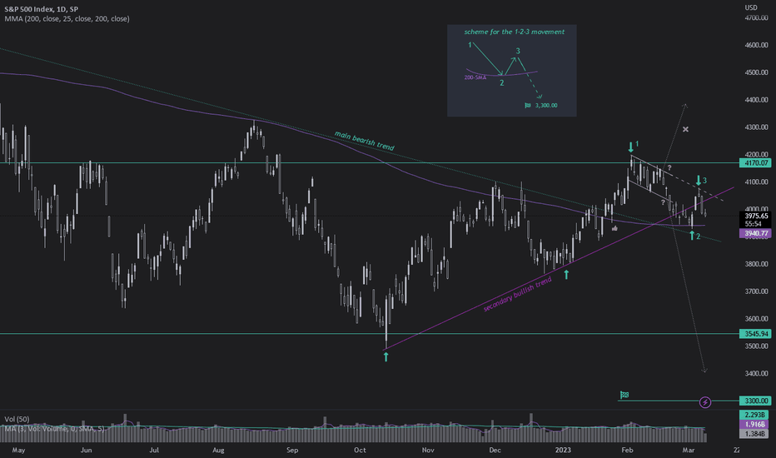
Task: Click the 3800.00 price axis tick
Action: tap(756, 264)
